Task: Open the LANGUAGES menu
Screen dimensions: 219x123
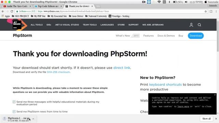Action: coord(107,25)
